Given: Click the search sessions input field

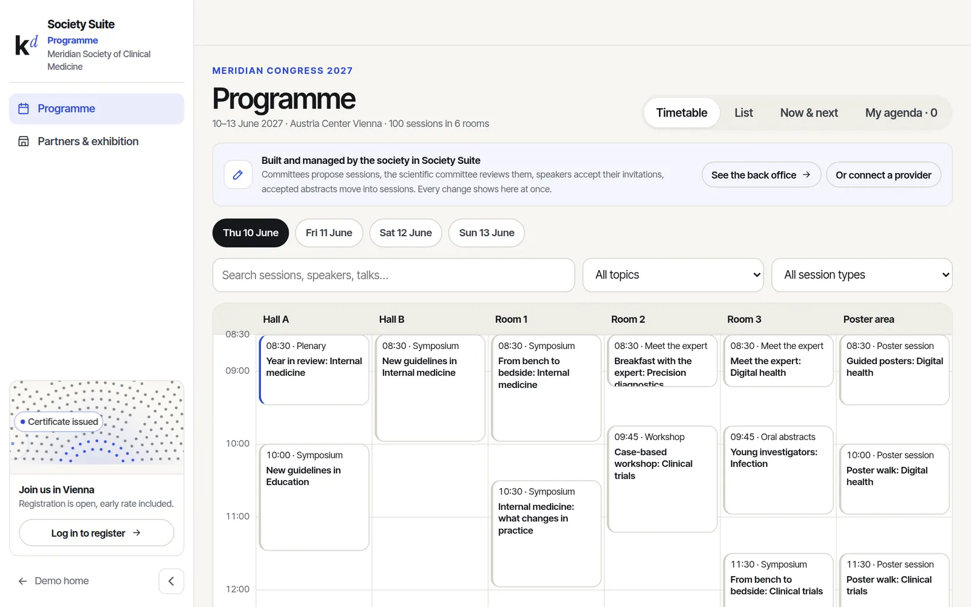Looking at the screenshot, I should (x=393, y=275).
